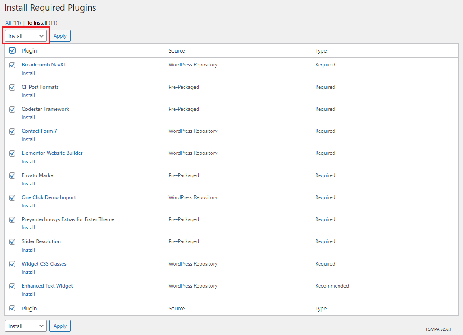Viewport: 463px width, 335px height.
Task: Click the Slider Revolution plugin name
Action: tap(41, 241)
